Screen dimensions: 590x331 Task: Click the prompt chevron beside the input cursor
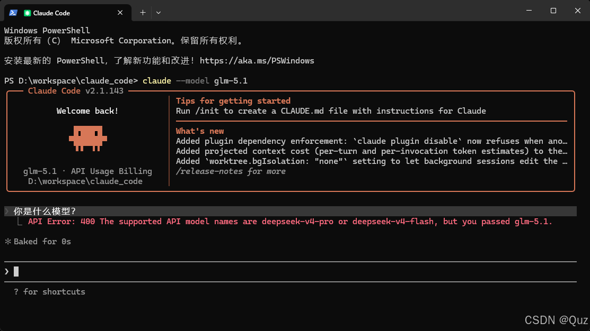click(x=7, y=271)
